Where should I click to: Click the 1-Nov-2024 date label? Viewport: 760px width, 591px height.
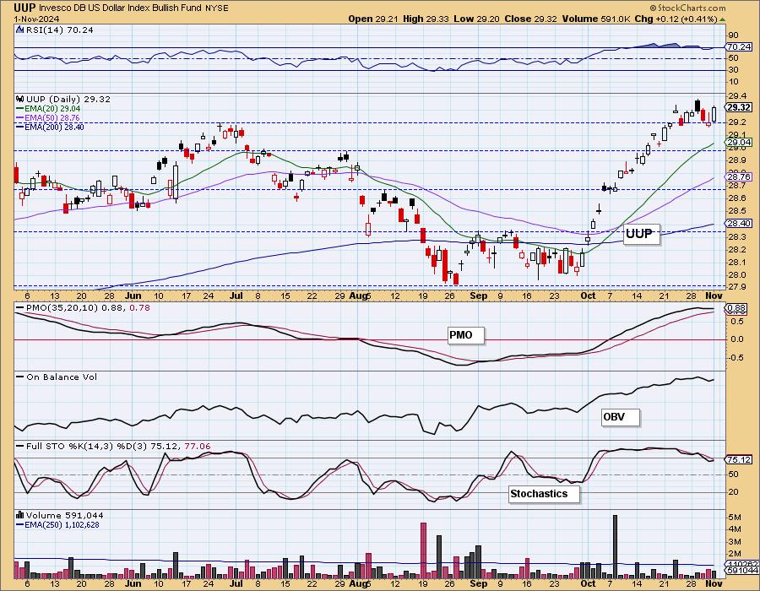[37, 19]
